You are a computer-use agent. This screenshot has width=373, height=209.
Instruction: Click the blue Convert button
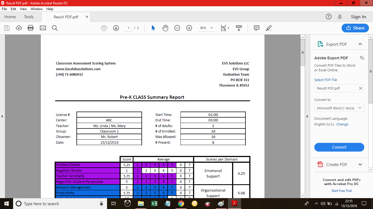tap(339, 147)
